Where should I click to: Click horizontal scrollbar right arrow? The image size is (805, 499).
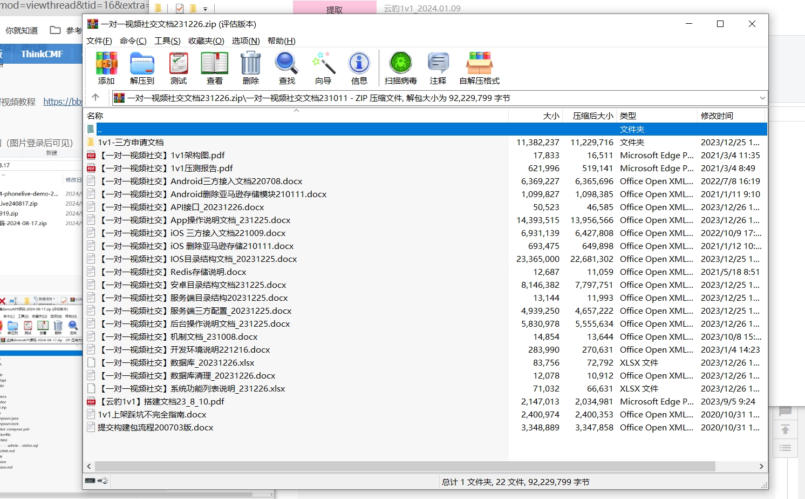click(761, 466)
